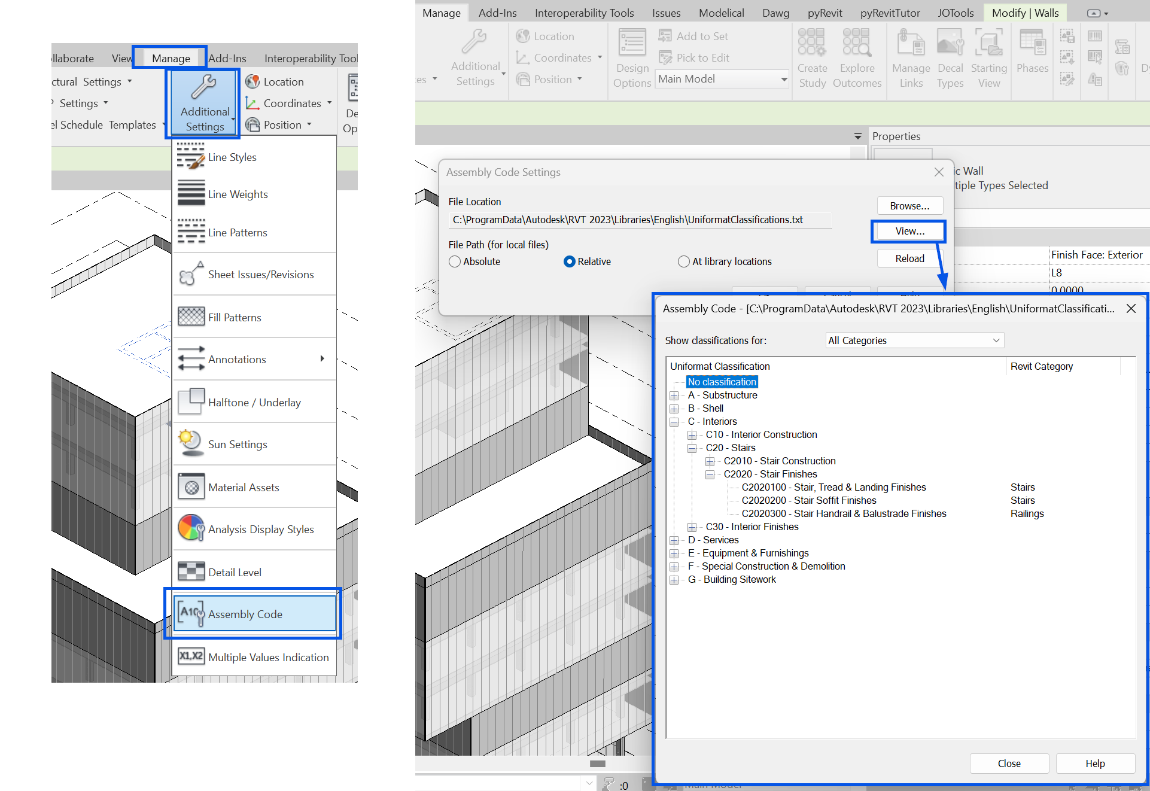Open Line Styles icon in menu
This screenshot has height=791, width=1150.
[191, 156]
